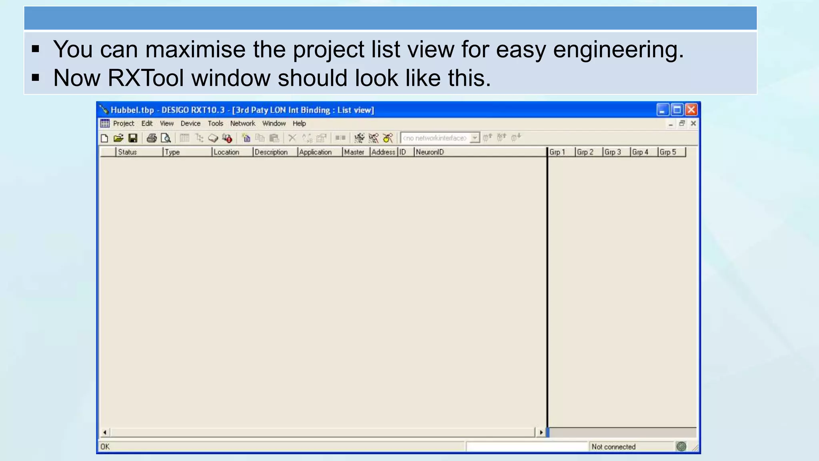
Task: Click the list view table icon
Action: click(184, 138)
